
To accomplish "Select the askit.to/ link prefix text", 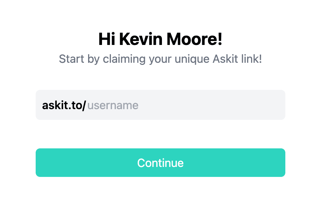I will (64, 105).
